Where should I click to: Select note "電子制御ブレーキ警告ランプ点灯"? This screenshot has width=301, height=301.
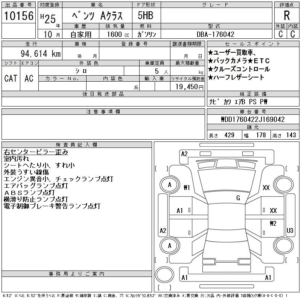pyautogui.click(x=52, y=206)
